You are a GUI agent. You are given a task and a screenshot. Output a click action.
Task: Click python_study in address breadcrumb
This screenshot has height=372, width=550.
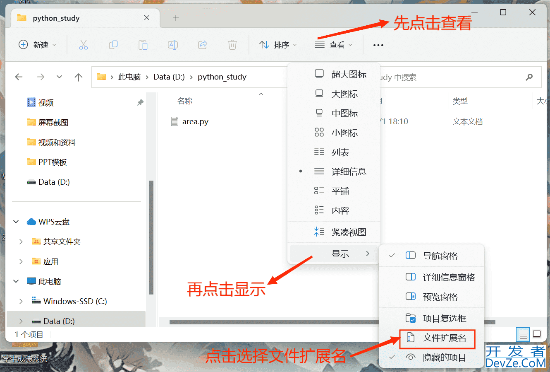coord(222,77)
